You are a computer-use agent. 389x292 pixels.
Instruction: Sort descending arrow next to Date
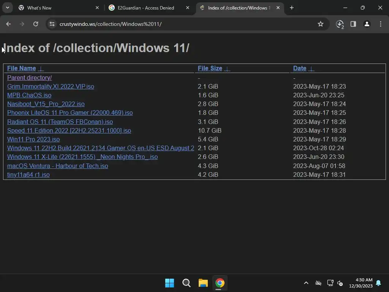point(311,68)
